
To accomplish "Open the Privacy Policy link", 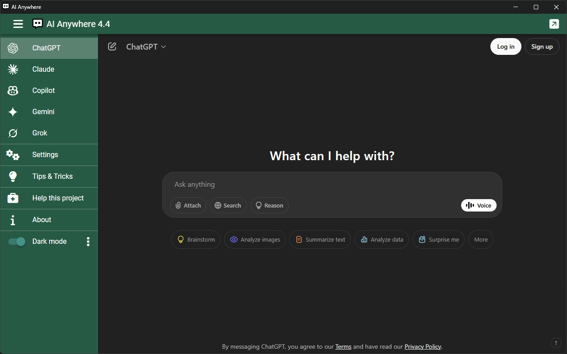I will click(423, 346).
